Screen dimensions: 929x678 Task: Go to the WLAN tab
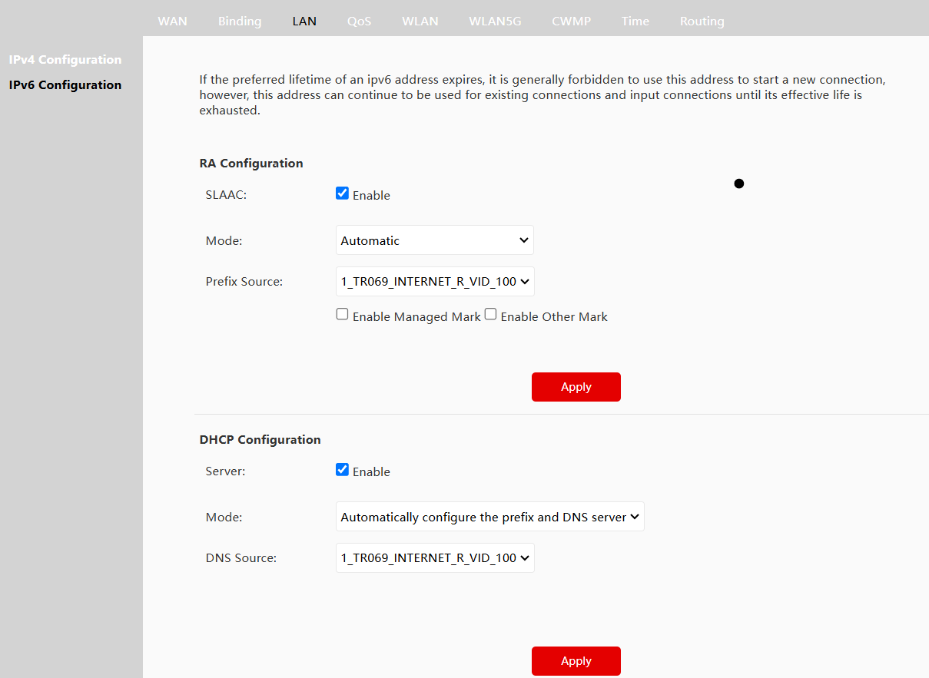pyautogui.click(x=420, y=21)
